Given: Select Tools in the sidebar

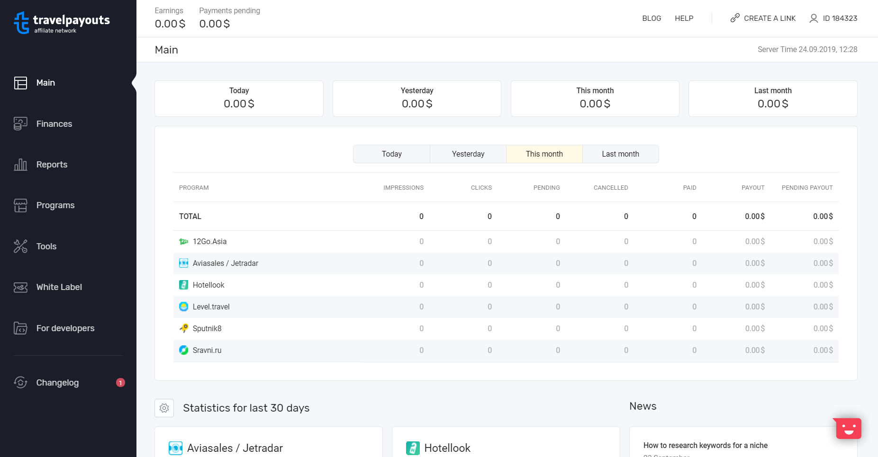Looking at the screenshot, I should pyautogui.click(x=46, y=246).
